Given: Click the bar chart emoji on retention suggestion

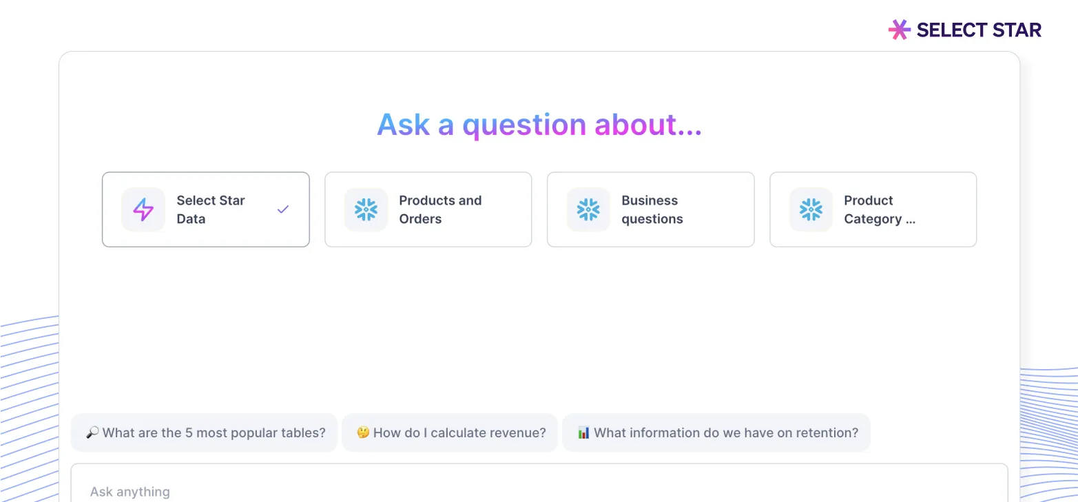Looking at the screenshot, I should point(583,432).
